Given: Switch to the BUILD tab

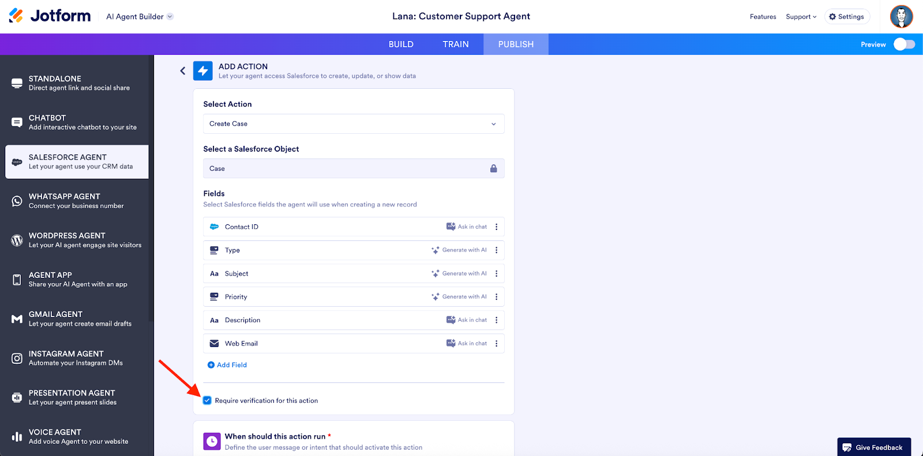Looking at the screenshot, I should click(401, 44).
